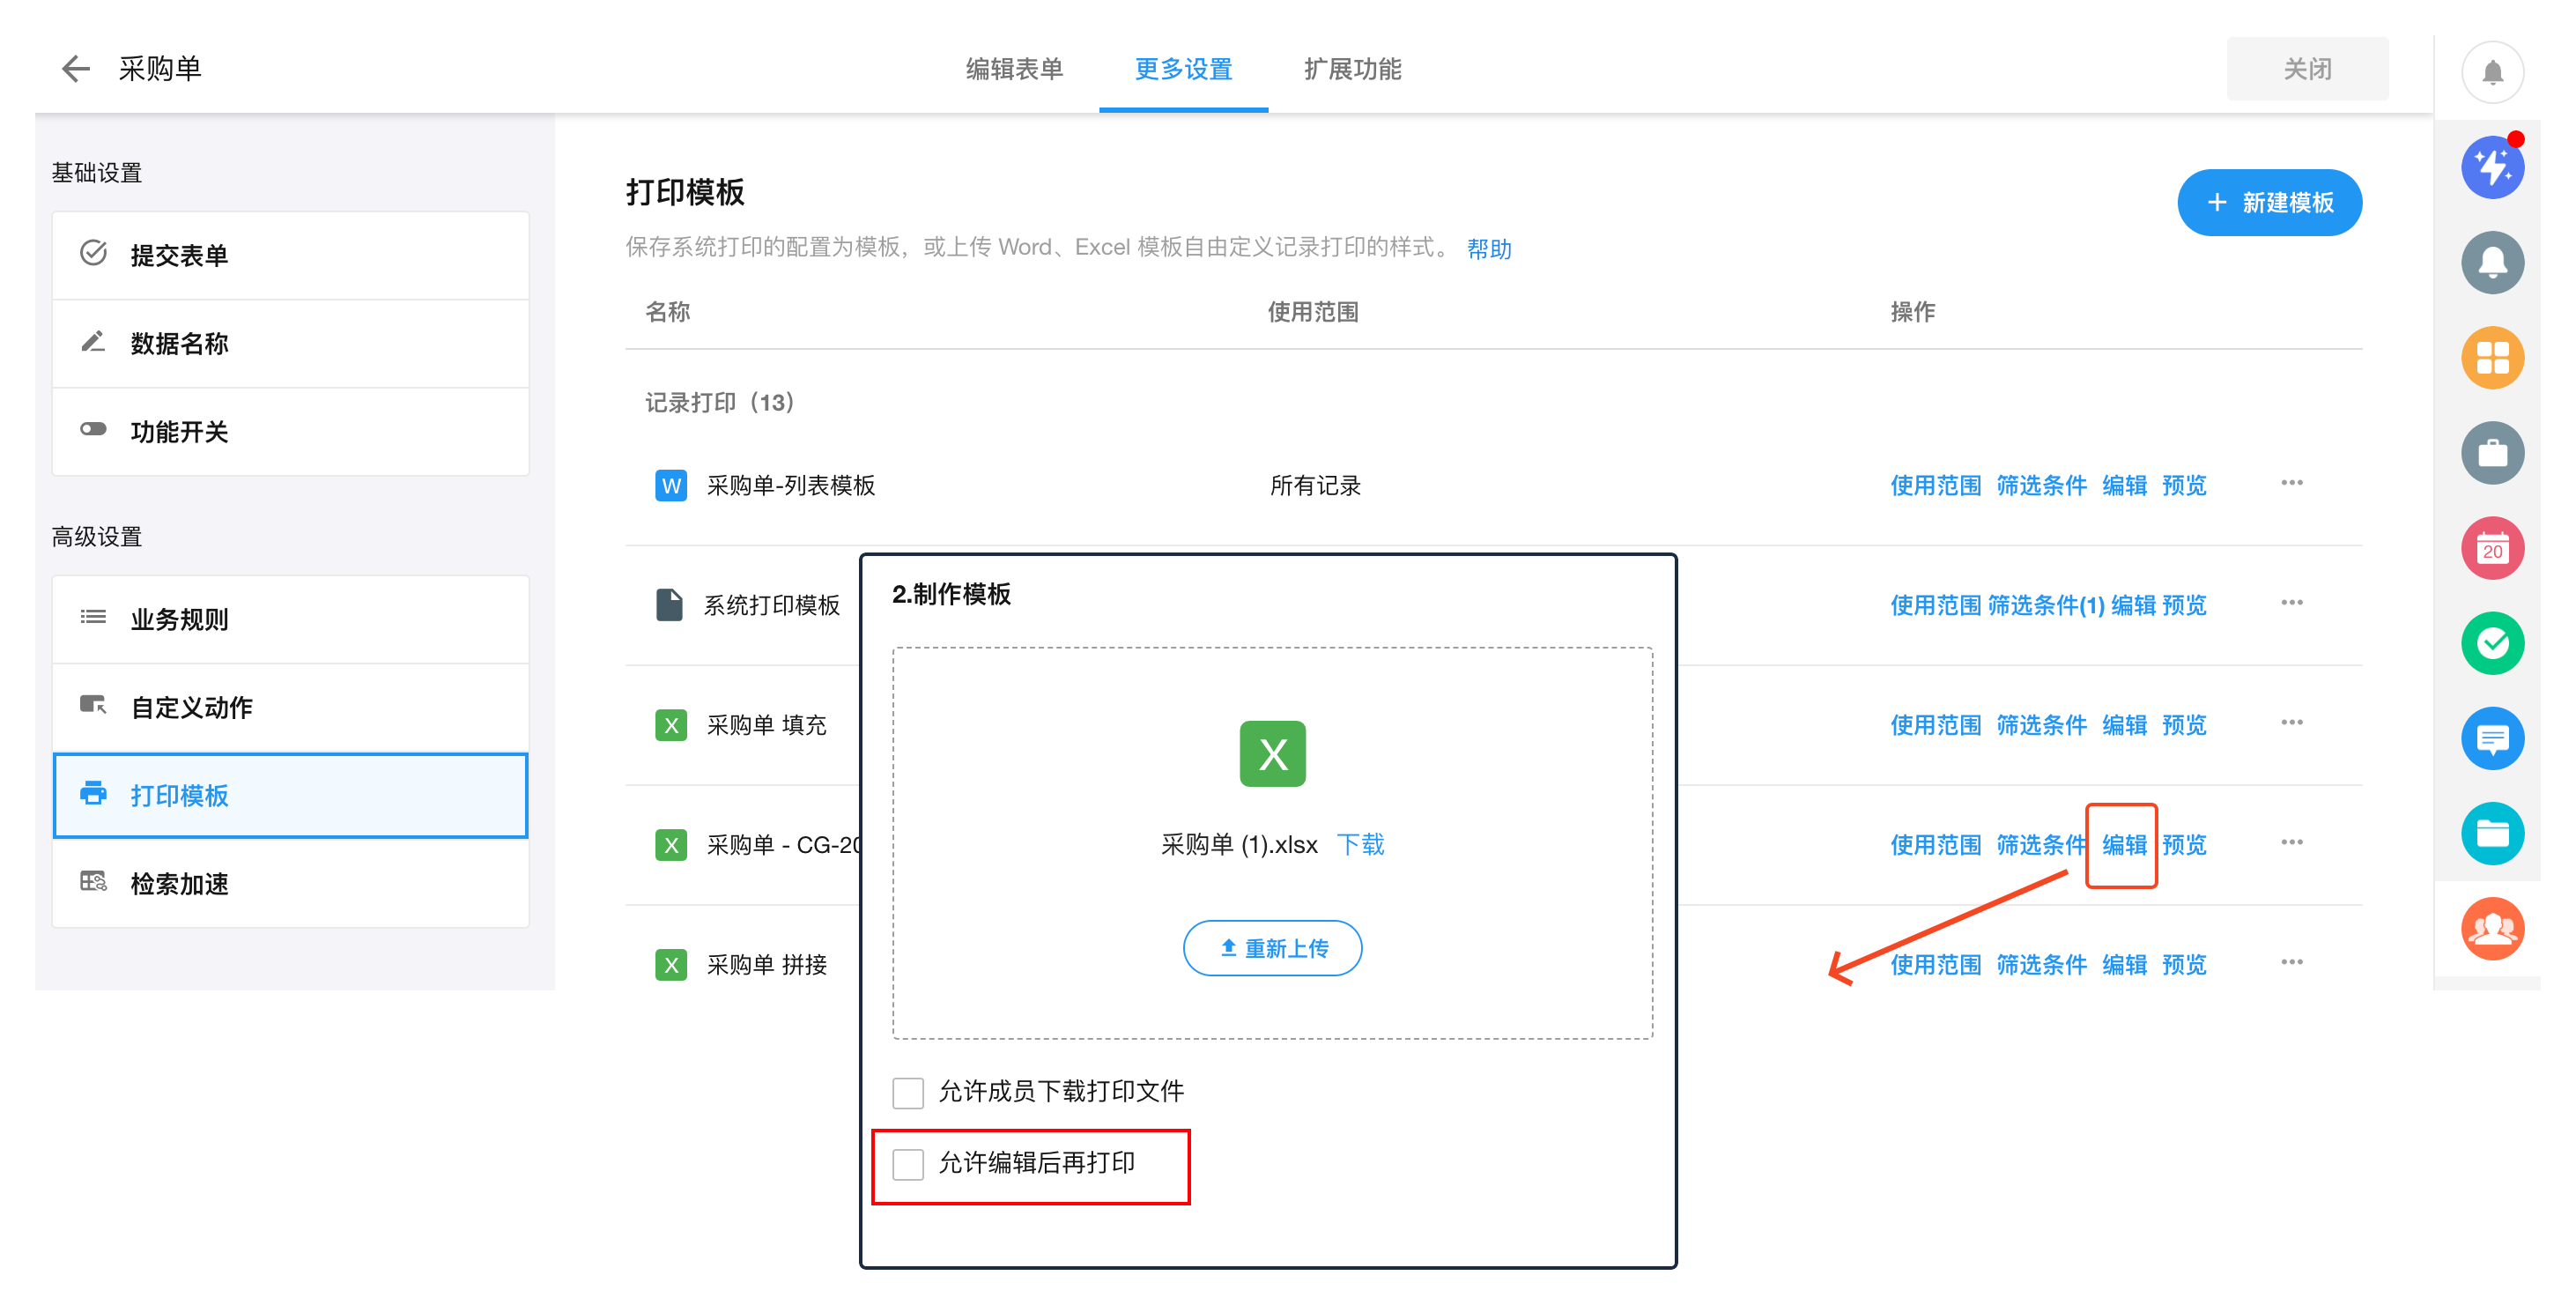Switch to the 编辑表单 tab

(x=1014, y=69)
